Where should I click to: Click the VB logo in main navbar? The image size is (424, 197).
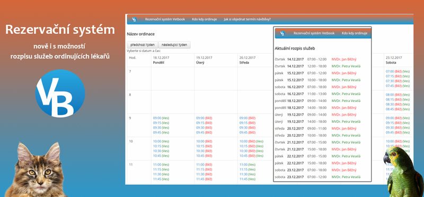click(x=134, y=19)
